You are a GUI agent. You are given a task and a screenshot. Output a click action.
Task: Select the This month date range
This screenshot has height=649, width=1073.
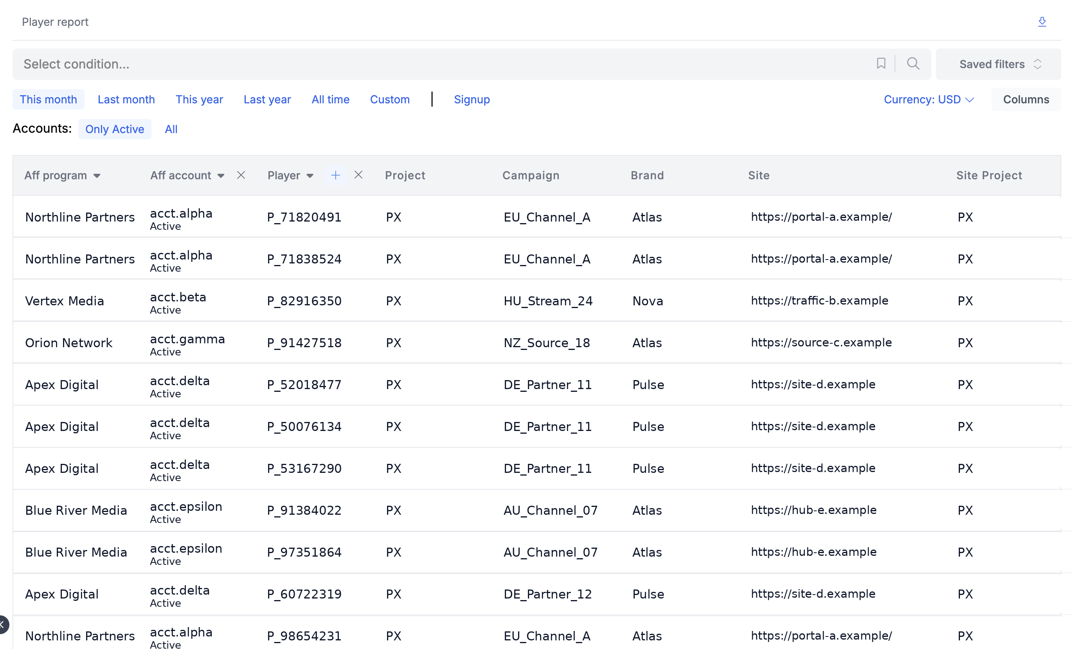click(x=49, y=99)
